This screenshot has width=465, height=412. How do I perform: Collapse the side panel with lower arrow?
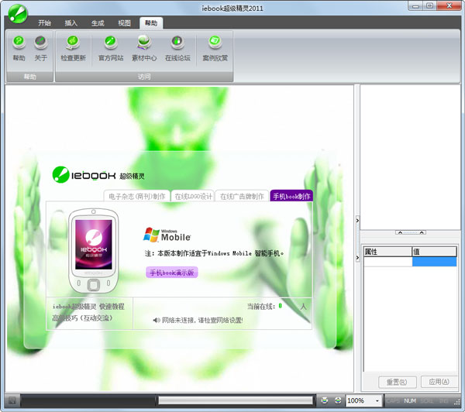click(x=357, y=258)
